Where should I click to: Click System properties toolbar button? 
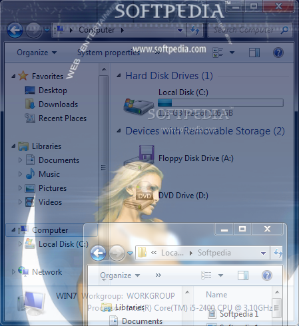pyautogui.click(x=109, y=53)
